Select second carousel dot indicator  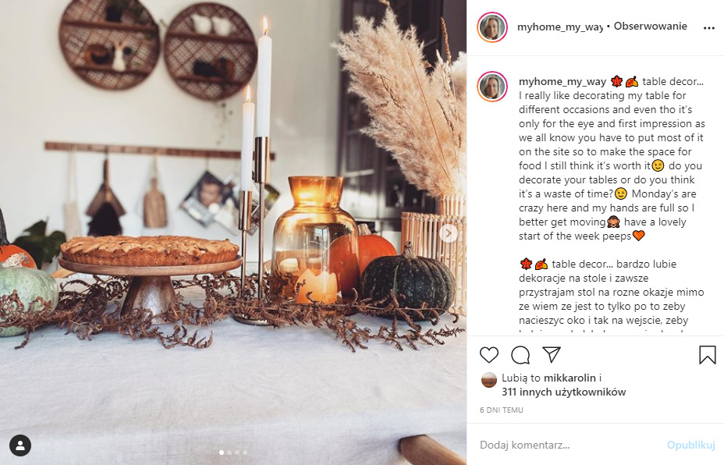(229, 453)
